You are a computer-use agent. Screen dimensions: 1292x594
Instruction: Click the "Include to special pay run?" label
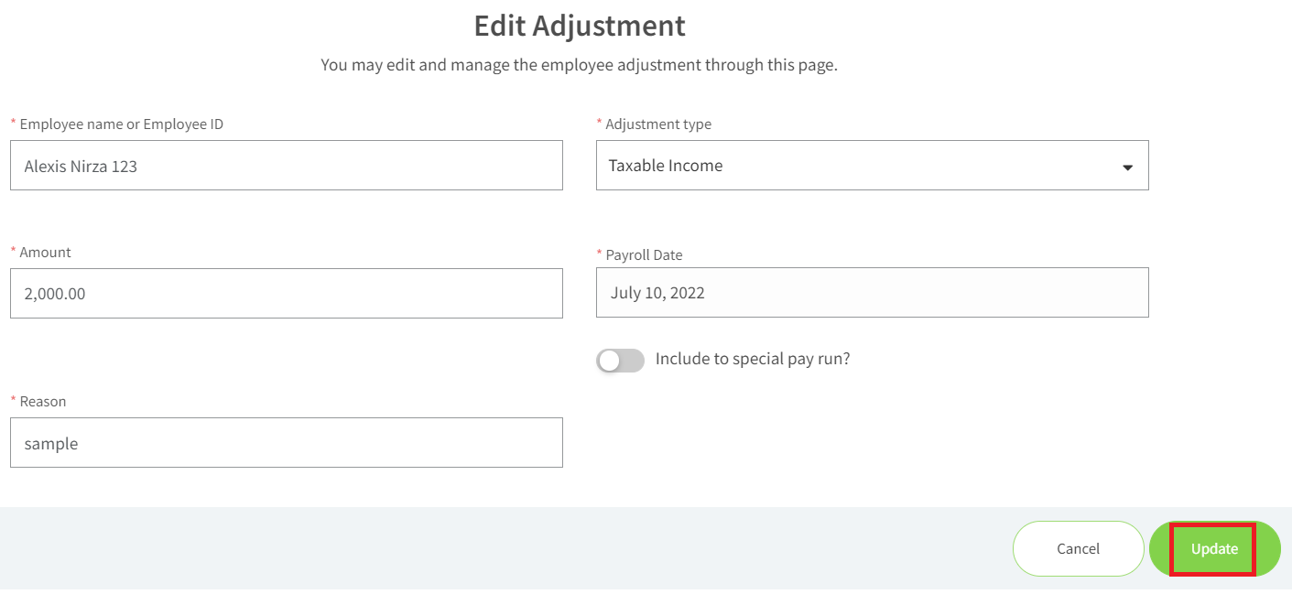tap(753, 359)
